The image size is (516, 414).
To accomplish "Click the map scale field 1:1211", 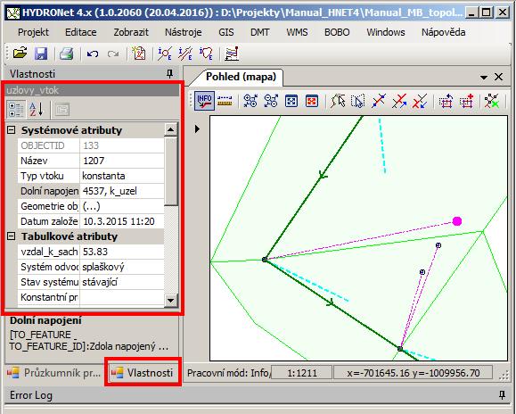I will coord(302,373).
